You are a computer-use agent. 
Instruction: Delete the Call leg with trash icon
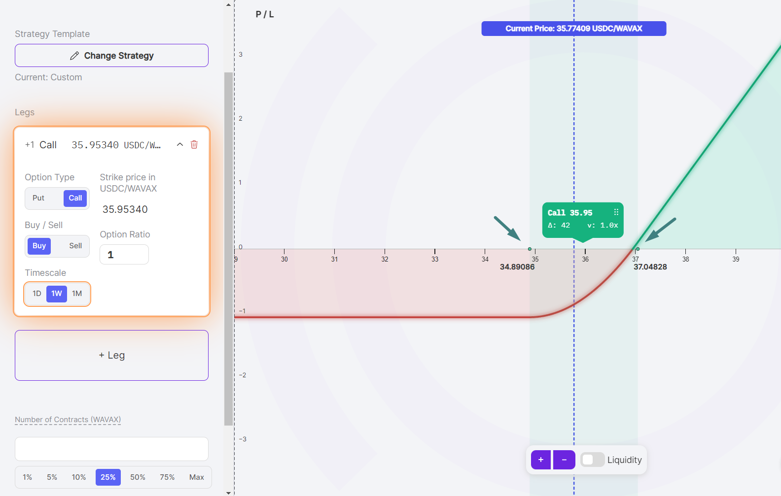click(x=194, y=144)
